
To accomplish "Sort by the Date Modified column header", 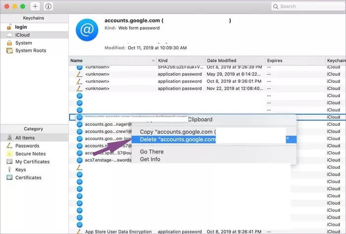I will (x=235, y=61).
